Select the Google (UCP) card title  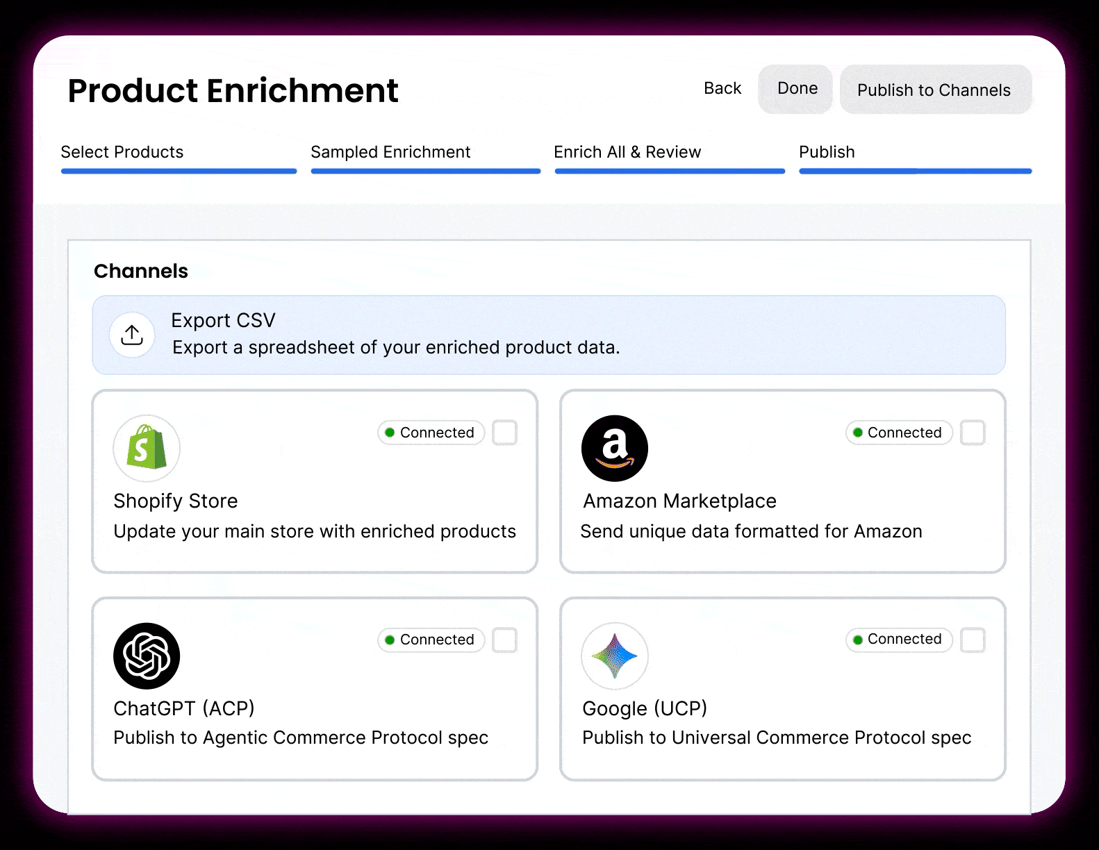click(645, 708)
